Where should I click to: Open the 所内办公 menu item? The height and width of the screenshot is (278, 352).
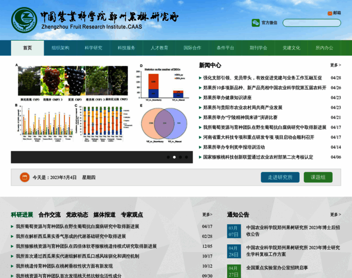click(324, 48)
